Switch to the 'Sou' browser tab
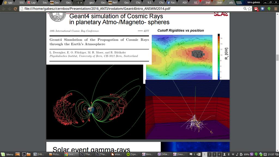 point(44,2)
